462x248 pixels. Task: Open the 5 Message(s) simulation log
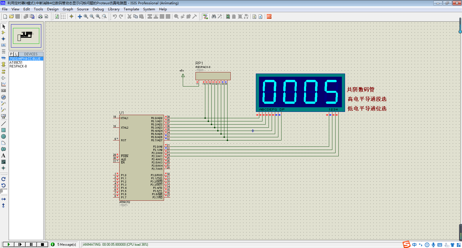pos(64,244)
